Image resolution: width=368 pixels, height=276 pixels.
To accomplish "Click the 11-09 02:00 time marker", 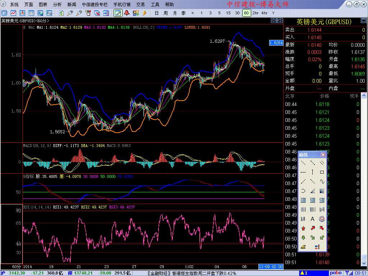I will (x=271, y=267).
